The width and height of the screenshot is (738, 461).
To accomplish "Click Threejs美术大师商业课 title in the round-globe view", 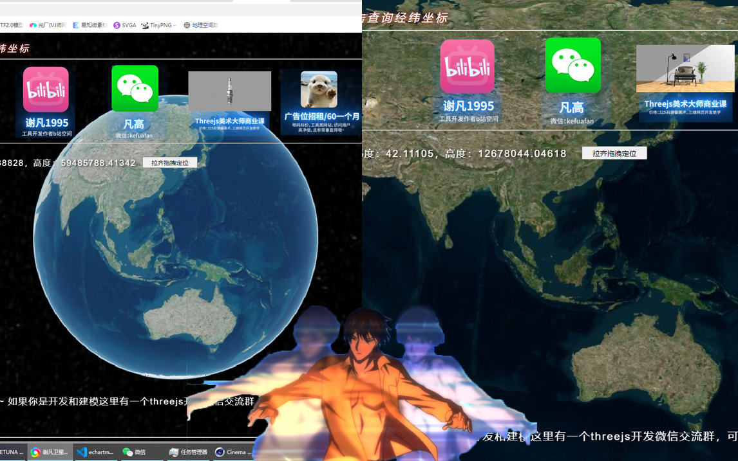I will 230,122.
